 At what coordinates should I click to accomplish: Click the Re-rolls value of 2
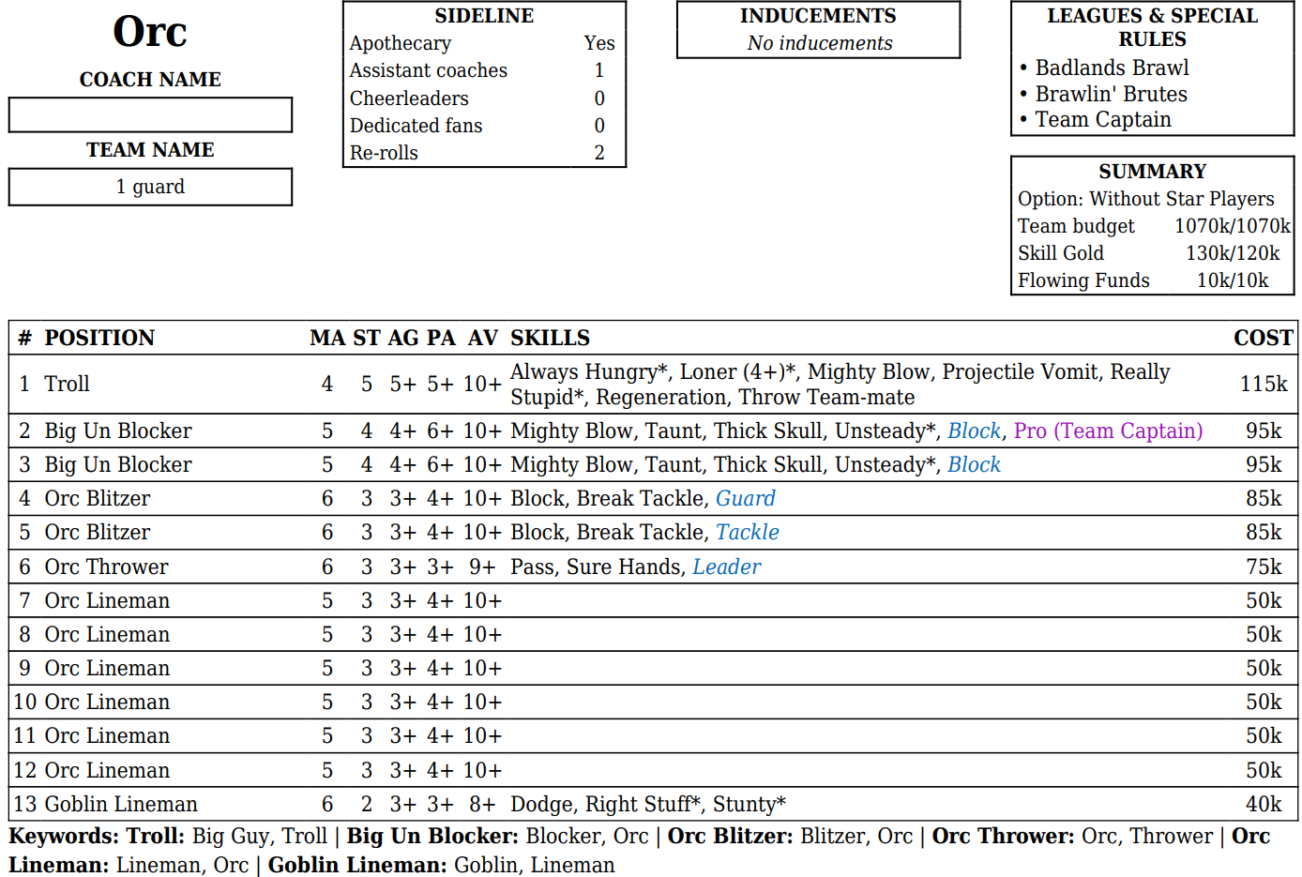(x=599, y=153)
